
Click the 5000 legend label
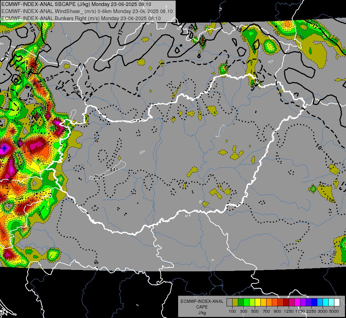(x=334, y=311)
